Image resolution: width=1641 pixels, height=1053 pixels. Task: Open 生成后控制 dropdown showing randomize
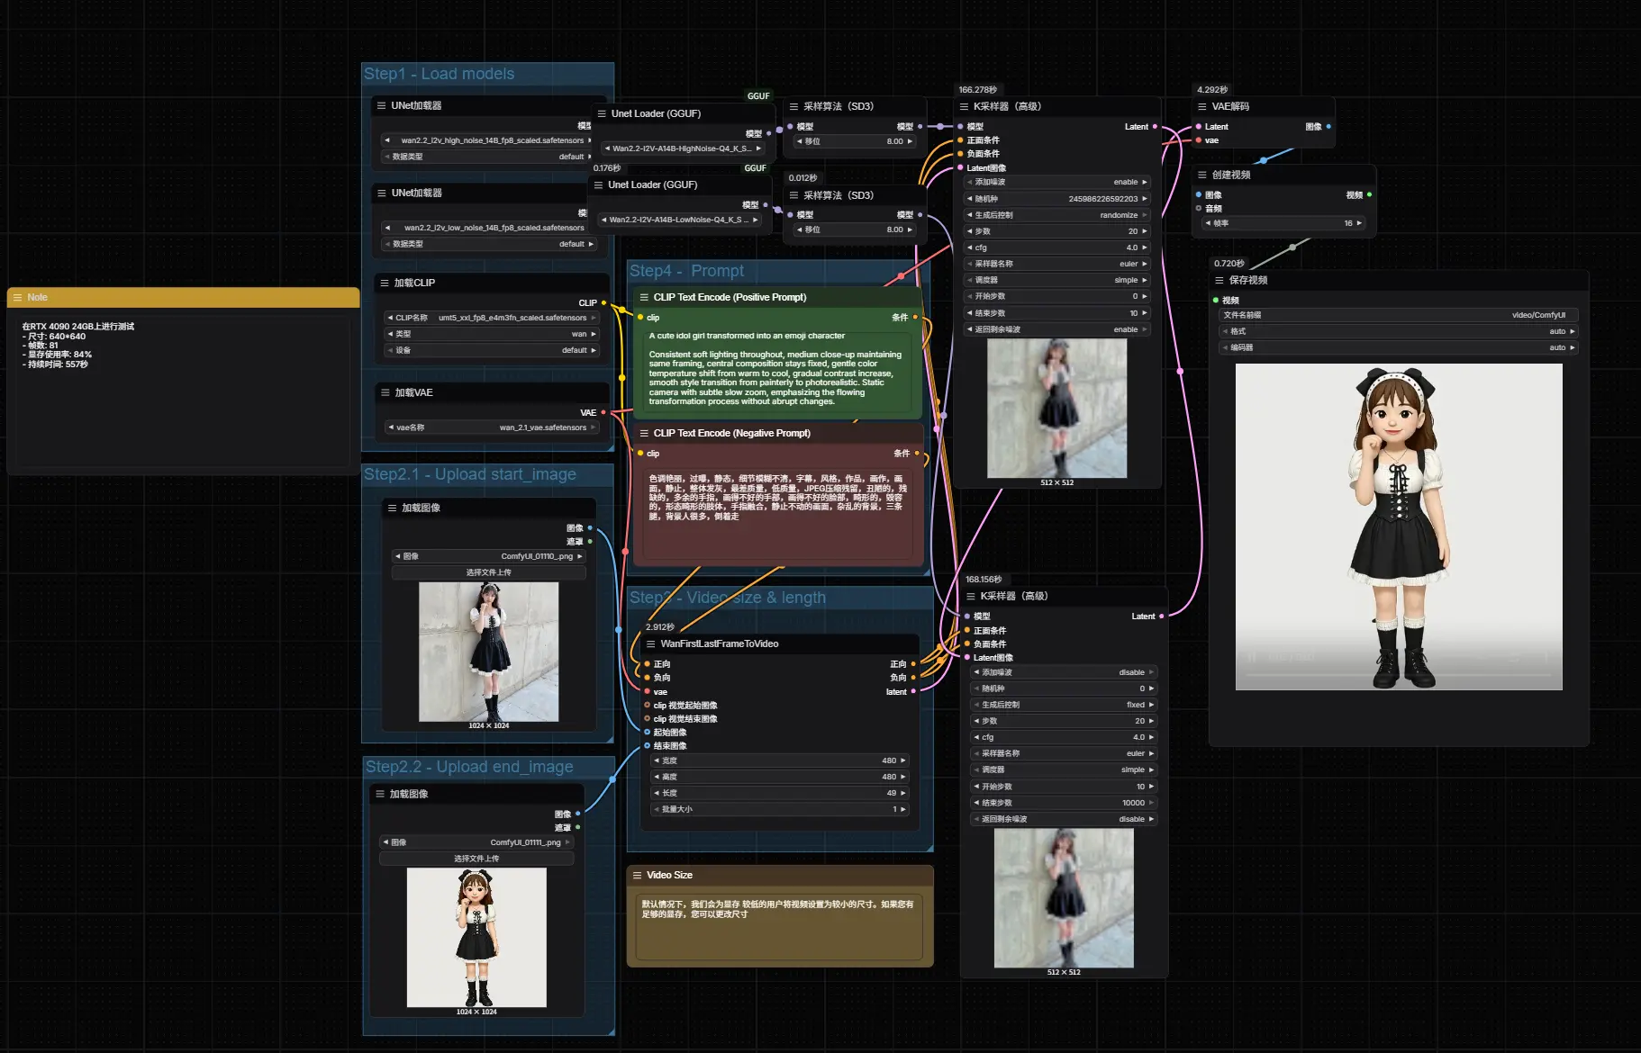click(1057, 215)
